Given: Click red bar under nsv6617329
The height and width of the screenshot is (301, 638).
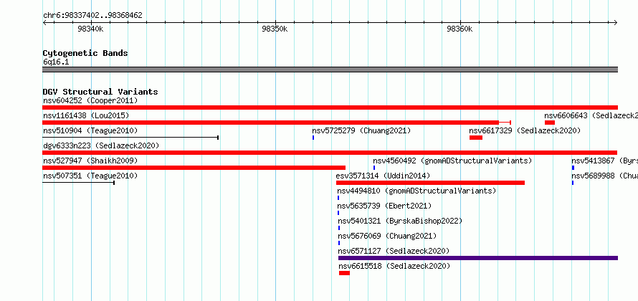Looking at the screenshot, I should [x=476, y=138].
